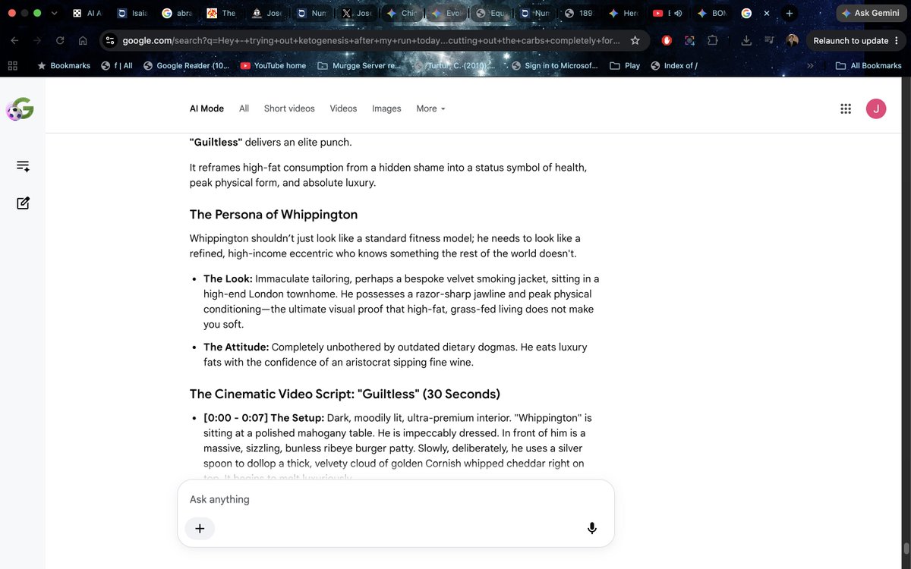
Task: Open the AI Mode history sidebar icon
Action: click(x=23, y=166)
